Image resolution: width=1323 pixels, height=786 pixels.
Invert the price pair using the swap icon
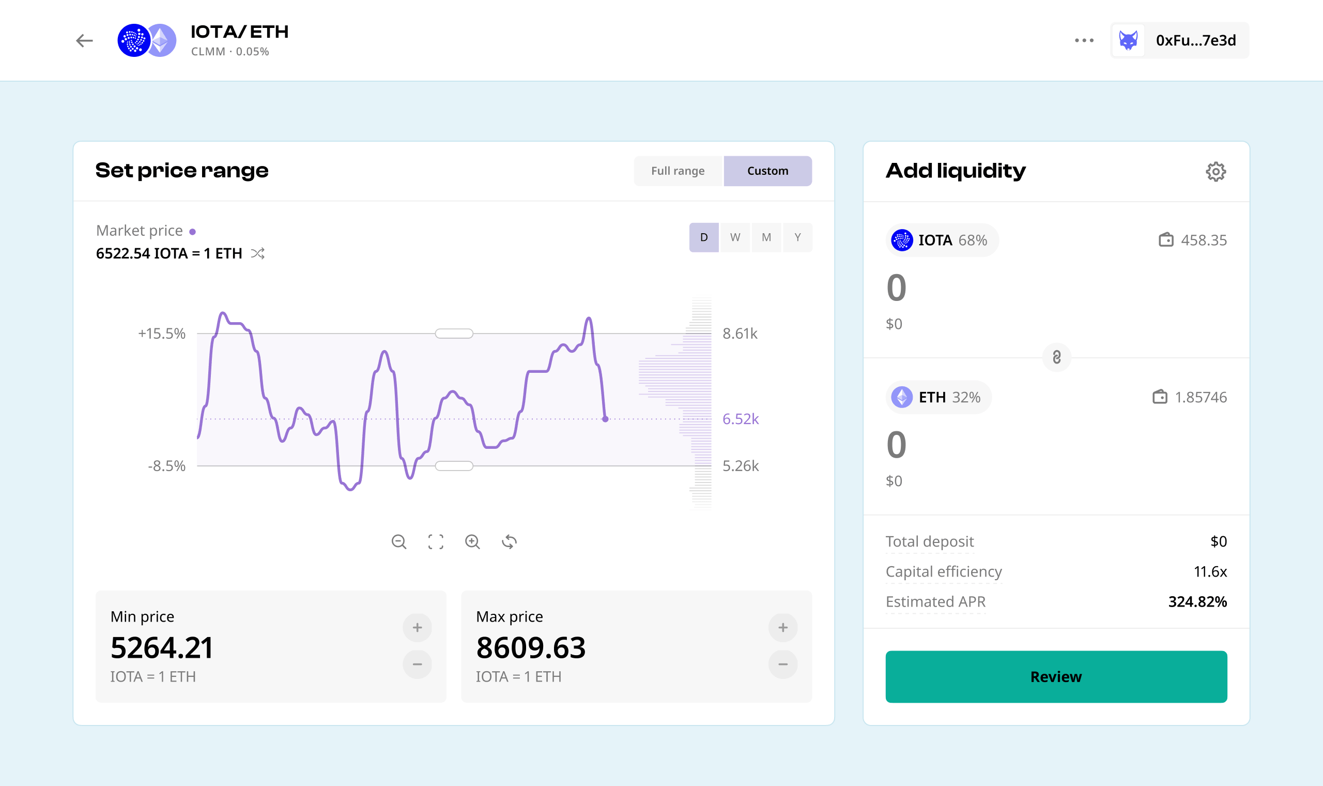[258, 253]
